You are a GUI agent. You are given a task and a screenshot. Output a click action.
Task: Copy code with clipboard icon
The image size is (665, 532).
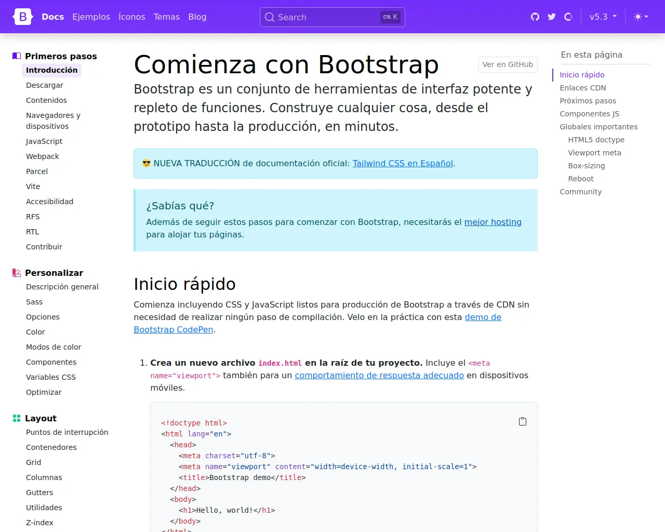(523, 421)
